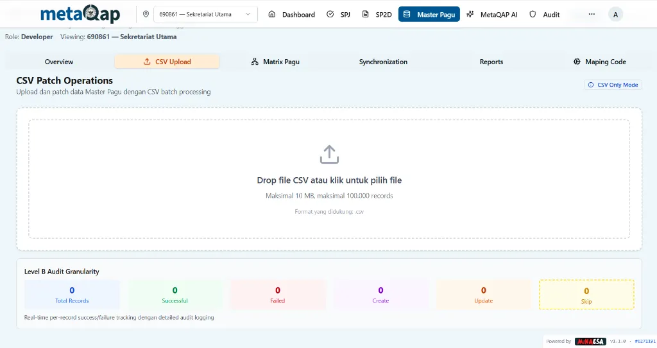The width and height of the screenshot is (657, 348).
Task: Click the Audit shield icon
Action: coord(533,14)
